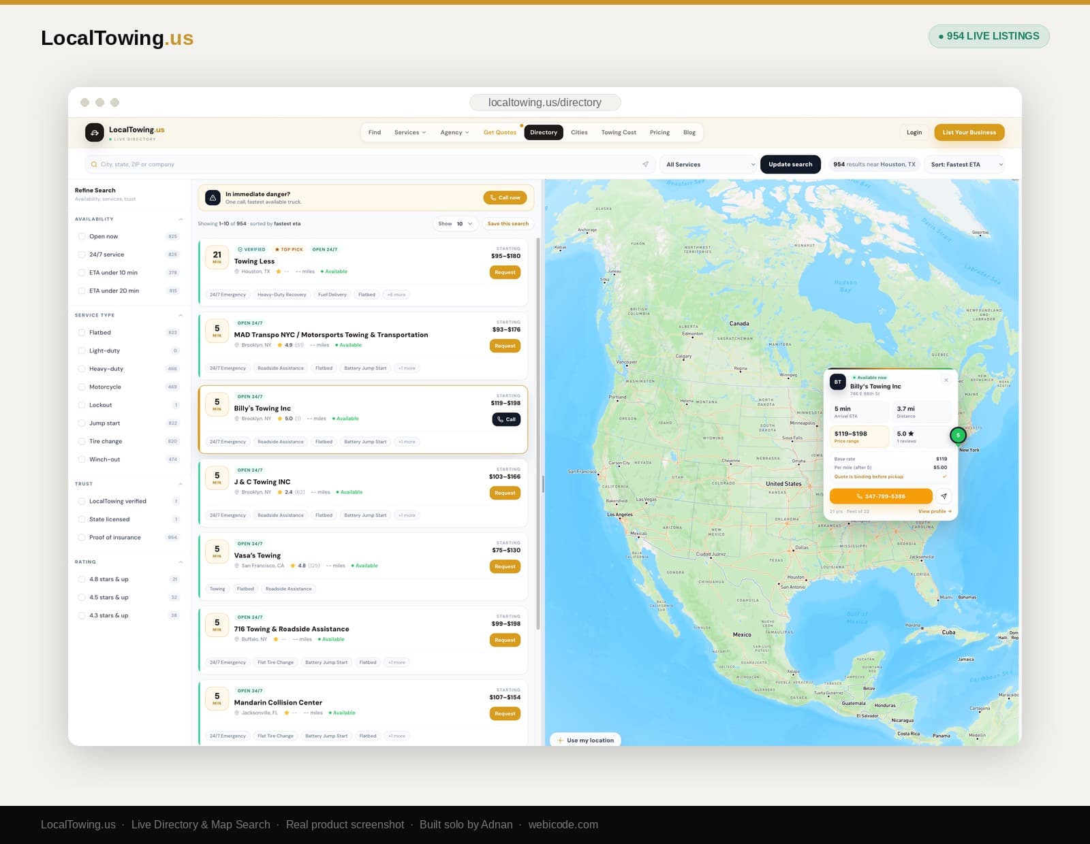Image resolution: width=1090 pixels, height=844 pixels.
Task: Open the Agency dropdown in navigation
Action: [454, 132]
